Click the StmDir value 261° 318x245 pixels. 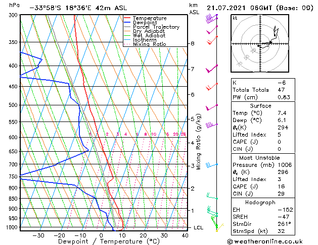[x=284, y=224]
